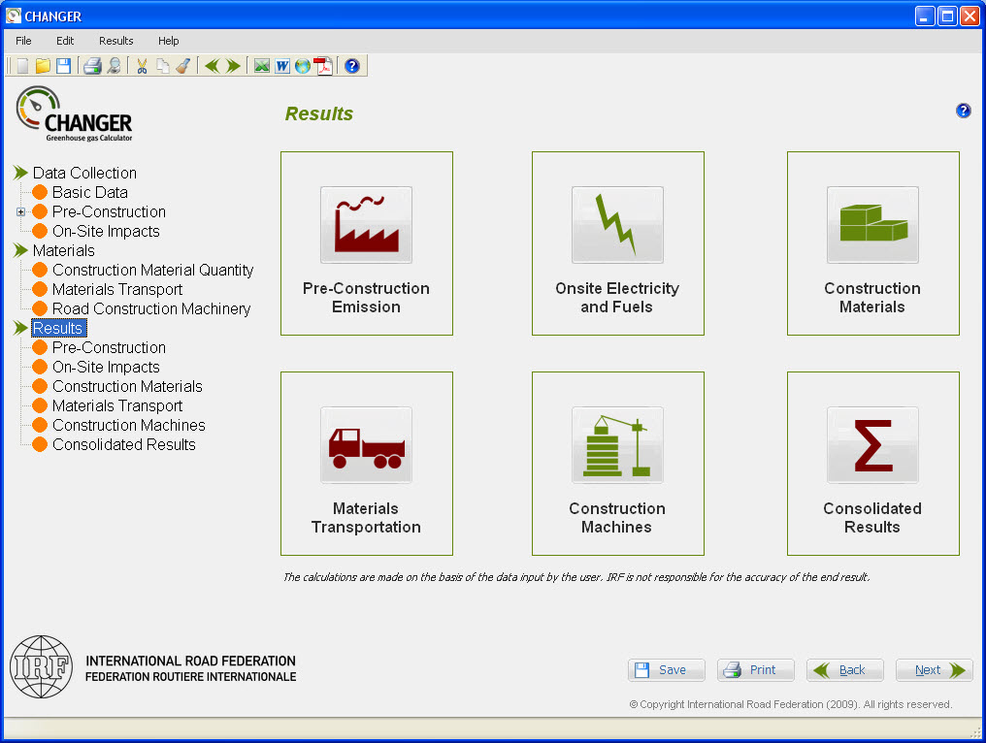Click the Print button

[755, 670]
